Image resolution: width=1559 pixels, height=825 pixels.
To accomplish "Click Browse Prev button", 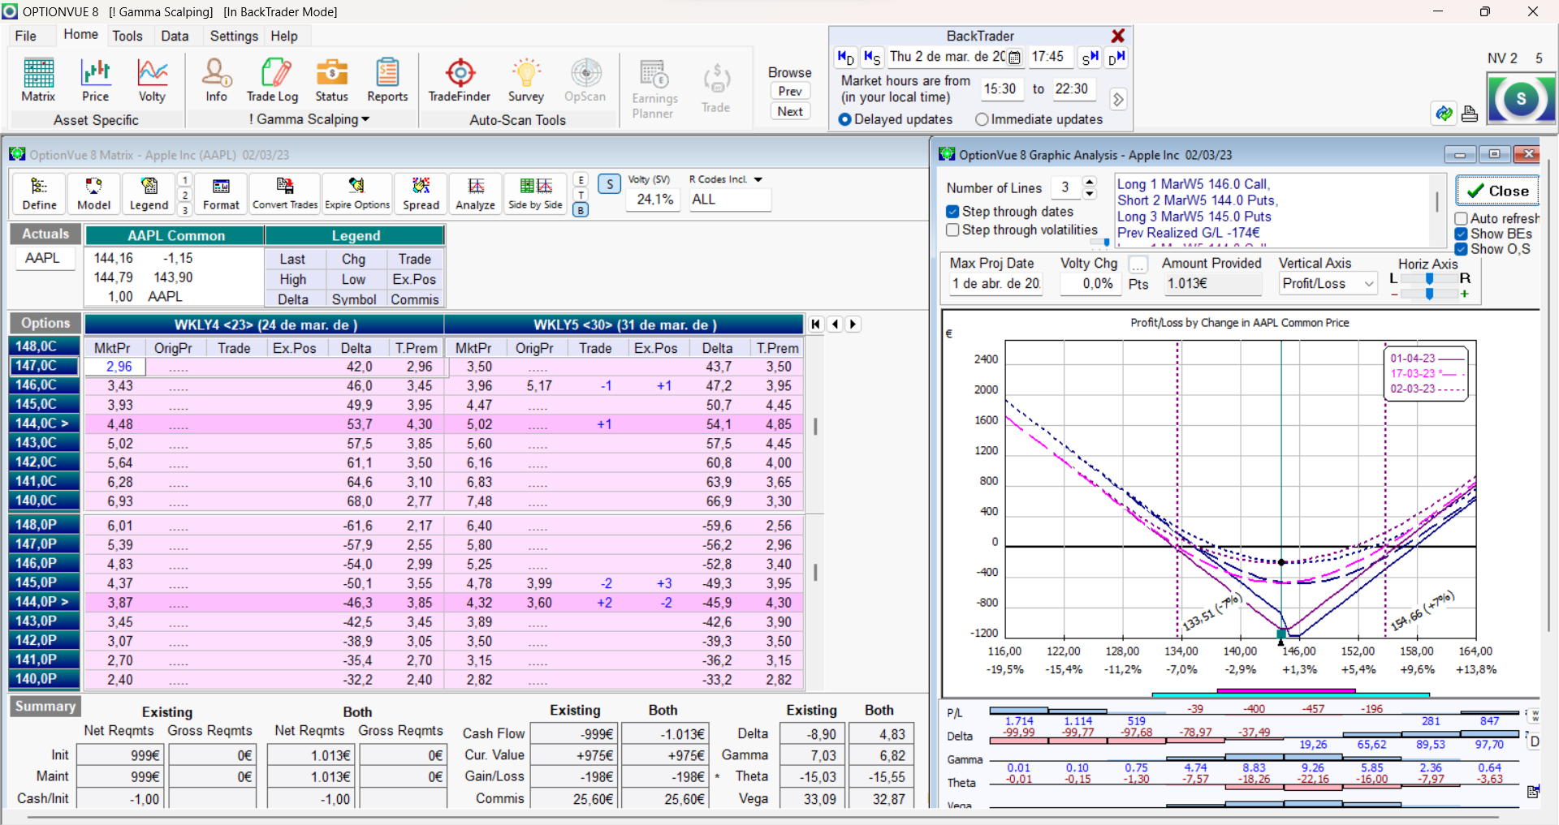I will click(790, 91).
